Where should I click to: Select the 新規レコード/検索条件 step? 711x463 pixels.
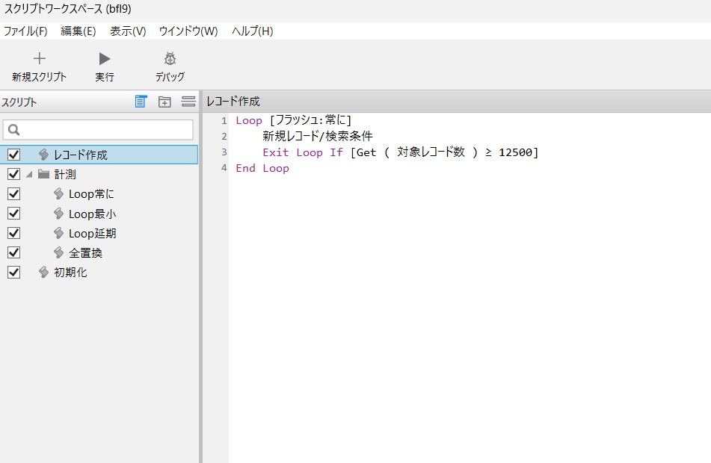(x=318, y=136)
